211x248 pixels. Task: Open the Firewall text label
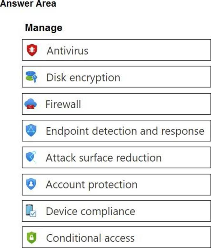63,104
